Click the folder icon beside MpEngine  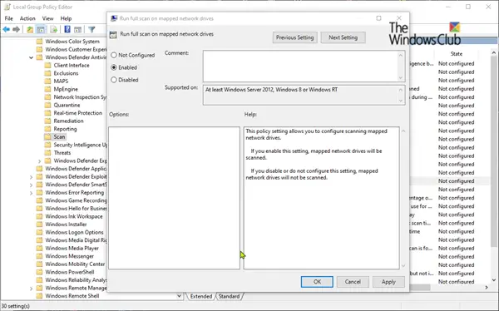tap(47, 89)
